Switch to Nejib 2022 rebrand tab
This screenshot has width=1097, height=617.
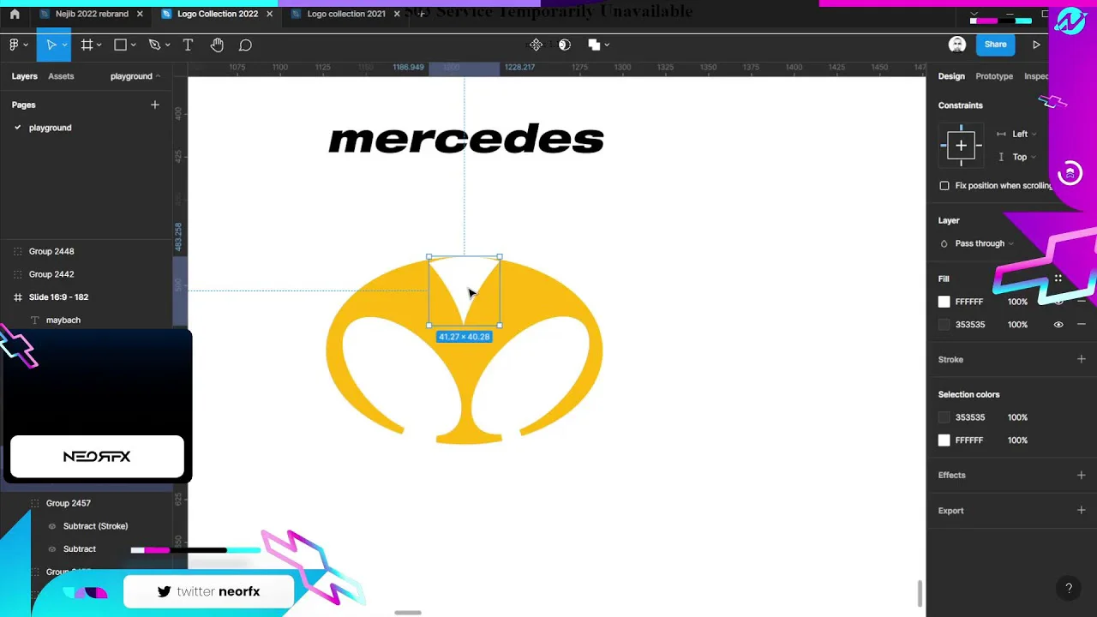point(92,14)
